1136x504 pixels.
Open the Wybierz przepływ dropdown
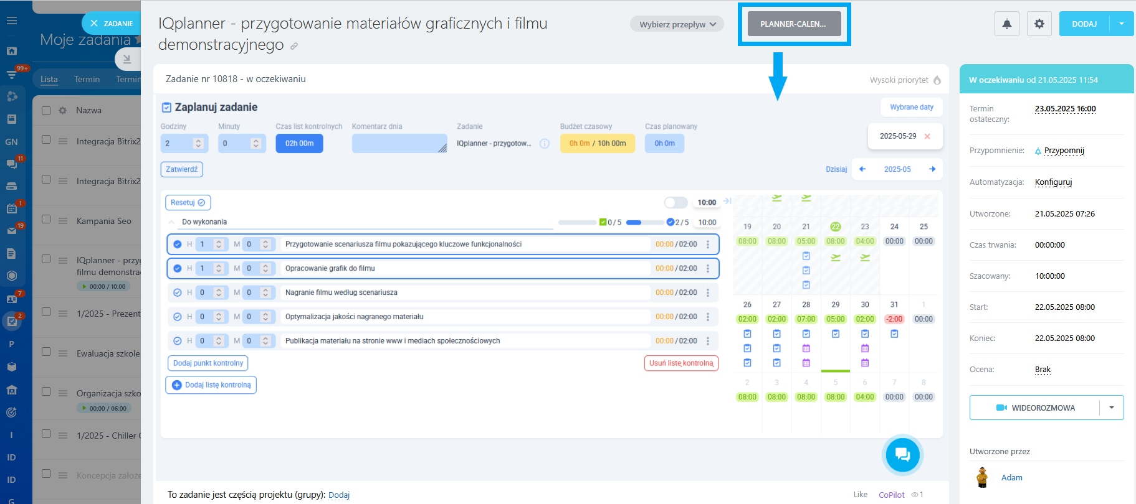[x=677, y=24]
